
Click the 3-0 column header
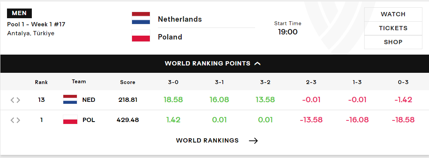point(173,82)
